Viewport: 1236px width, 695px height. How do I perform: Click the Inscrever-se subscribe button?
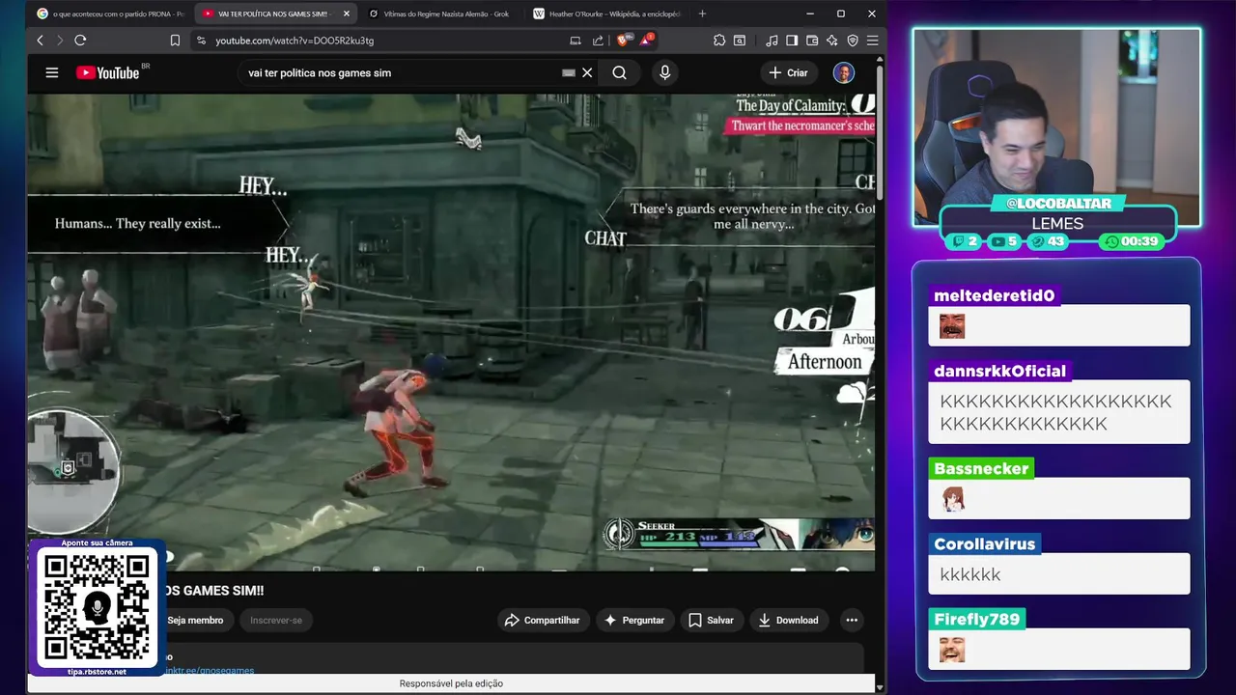pos(276,620)
